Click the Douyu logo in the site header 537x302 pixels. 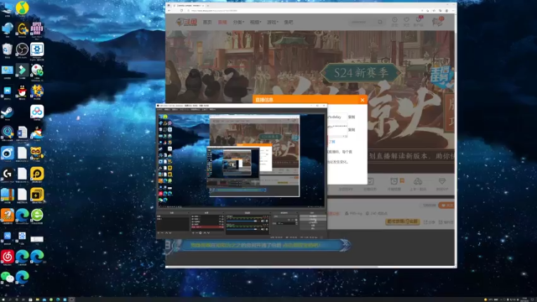tap(186, 22)
